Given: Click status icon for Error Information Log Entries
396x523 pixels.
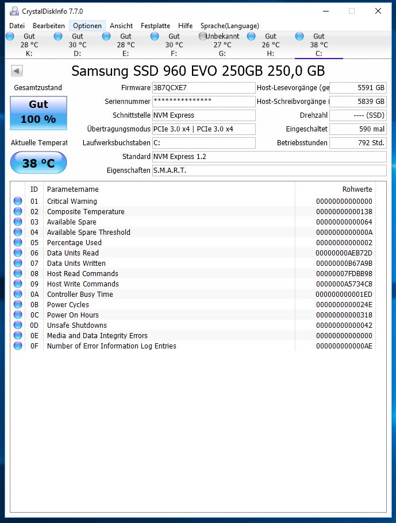Looking at the screenshot, I should (18, 346).
